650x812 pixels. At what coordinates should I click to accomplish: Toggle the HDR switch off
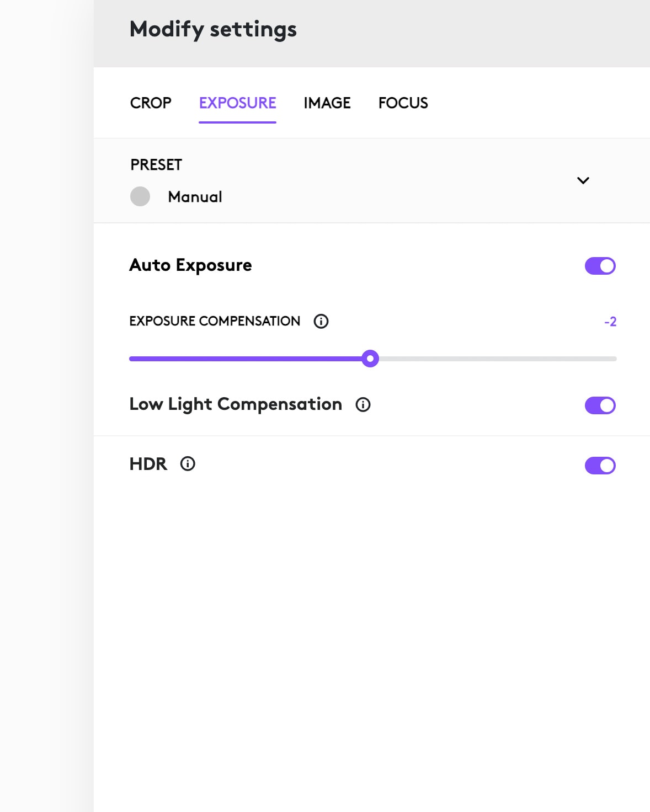coord(600,466)
